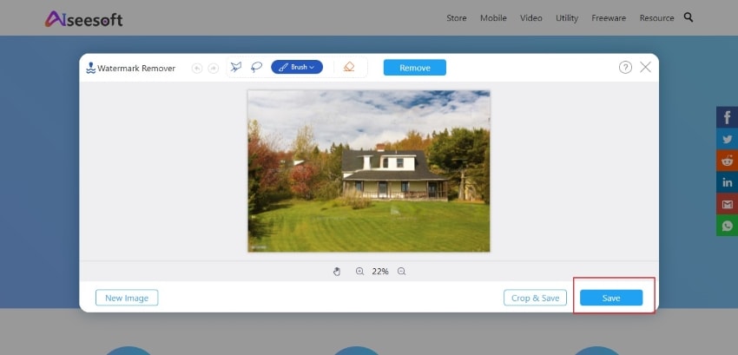Share on Reddit via sidebar icon
738x355 pixels.
(728, 161)
